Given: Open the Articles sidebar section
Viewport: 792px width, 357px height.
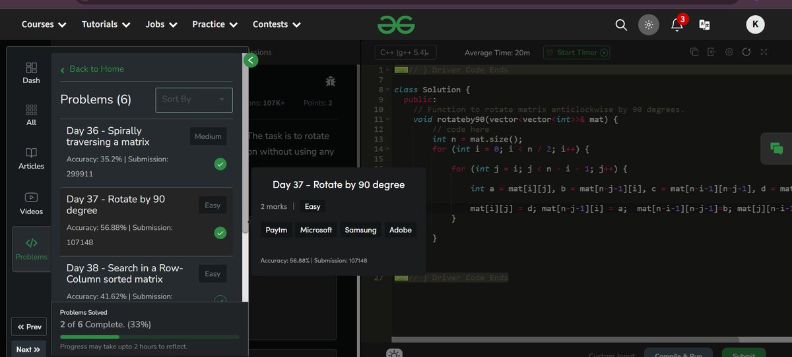Looking at the screenshot, I should tap(31, 158).
